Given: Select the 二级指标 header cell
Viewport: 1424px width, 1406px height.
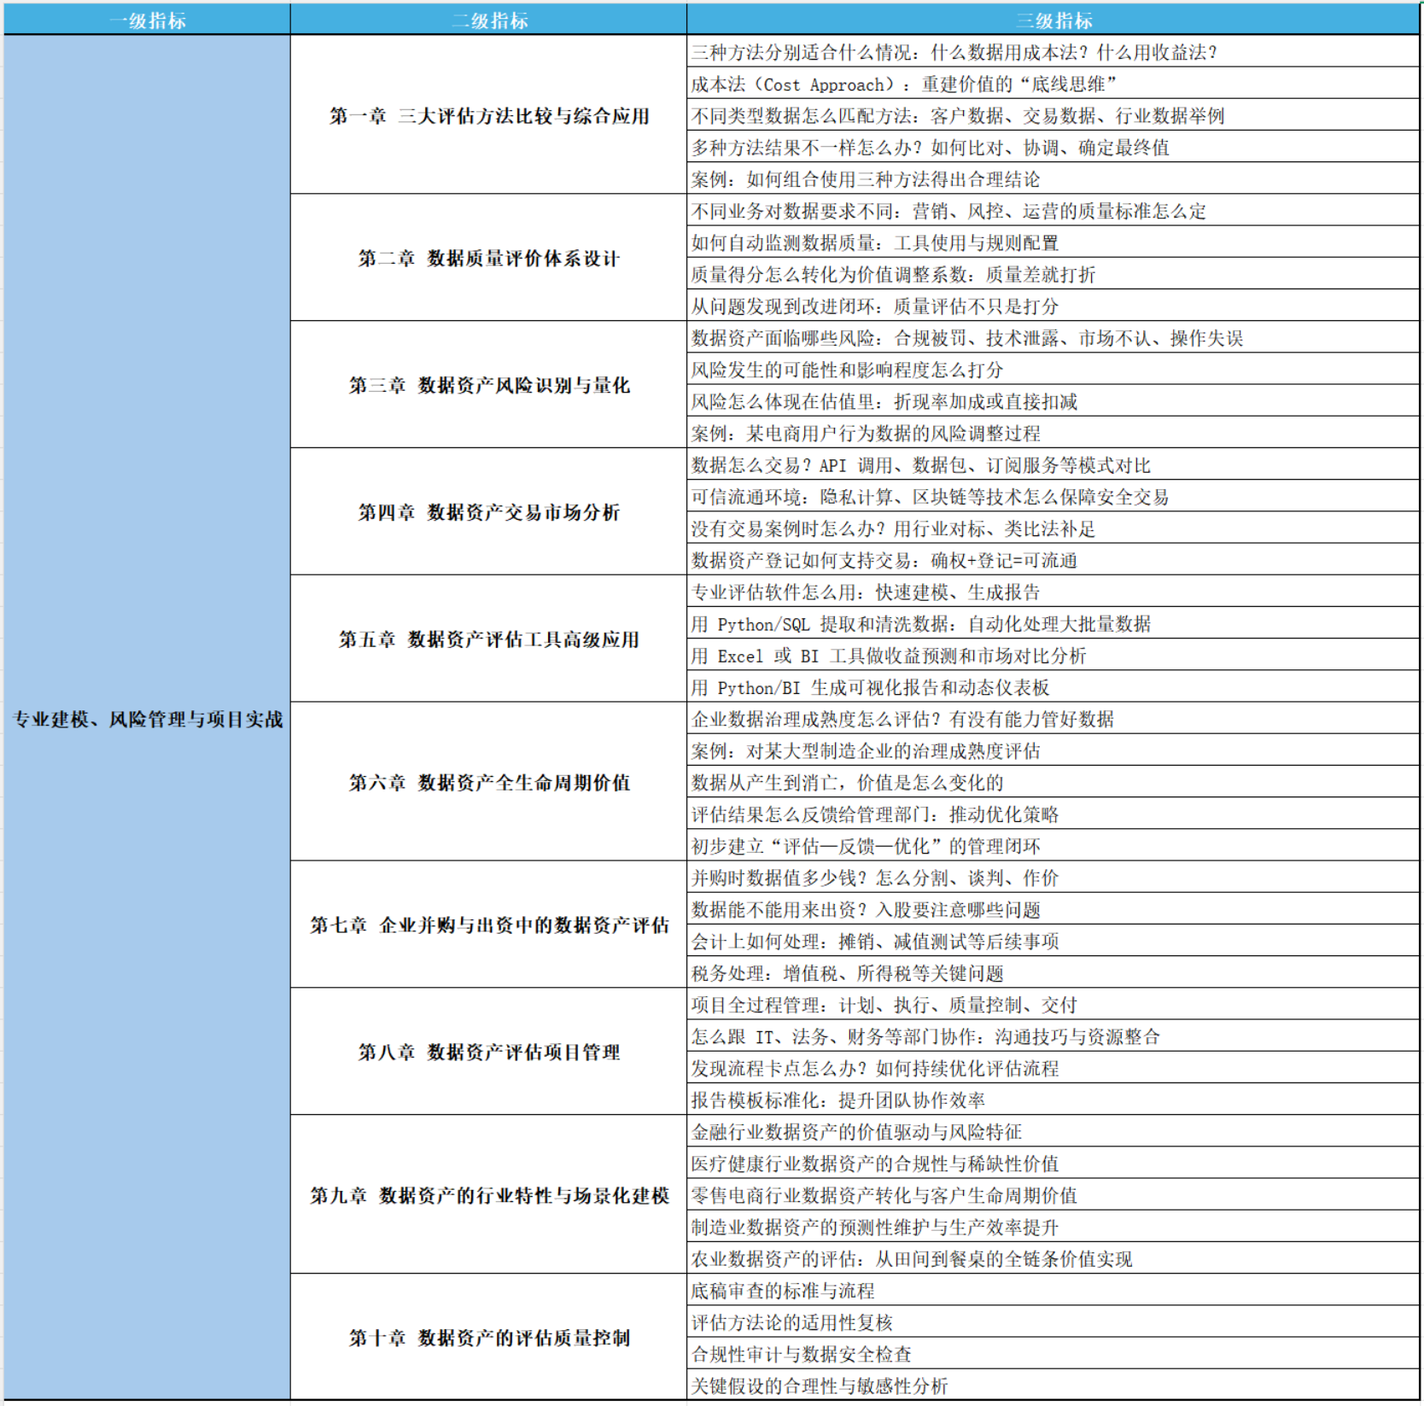Looking at the screenshot, I should (488, 20).
